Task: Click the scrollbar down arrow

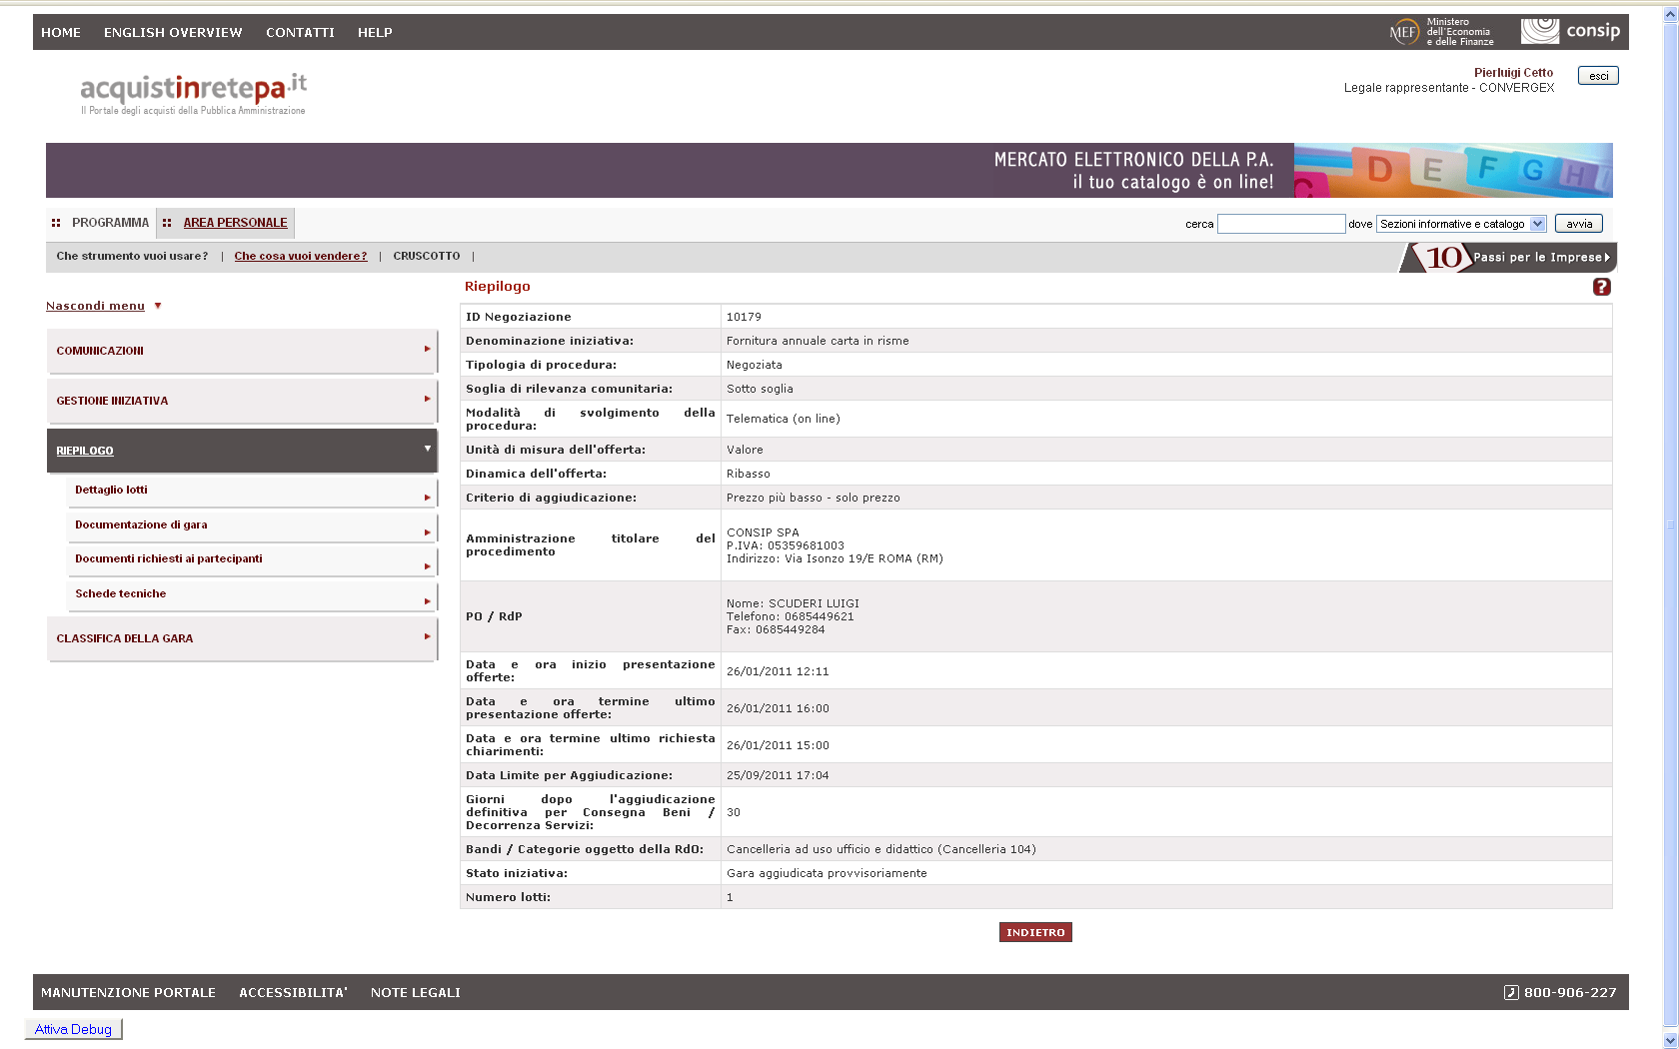Action: click(1670, 1040)
